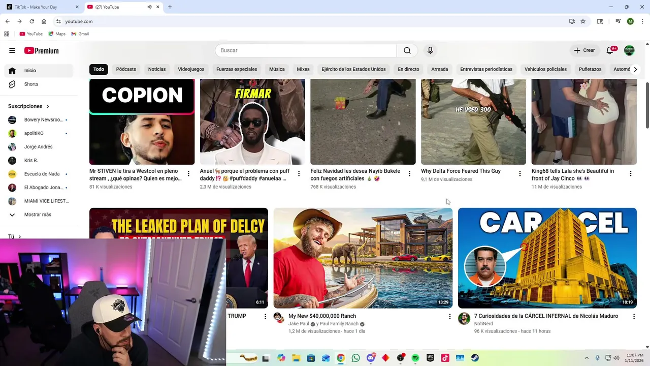
Task: Play the My New $40,000,000 Ranch thumbnail
Action: [363, 258]
